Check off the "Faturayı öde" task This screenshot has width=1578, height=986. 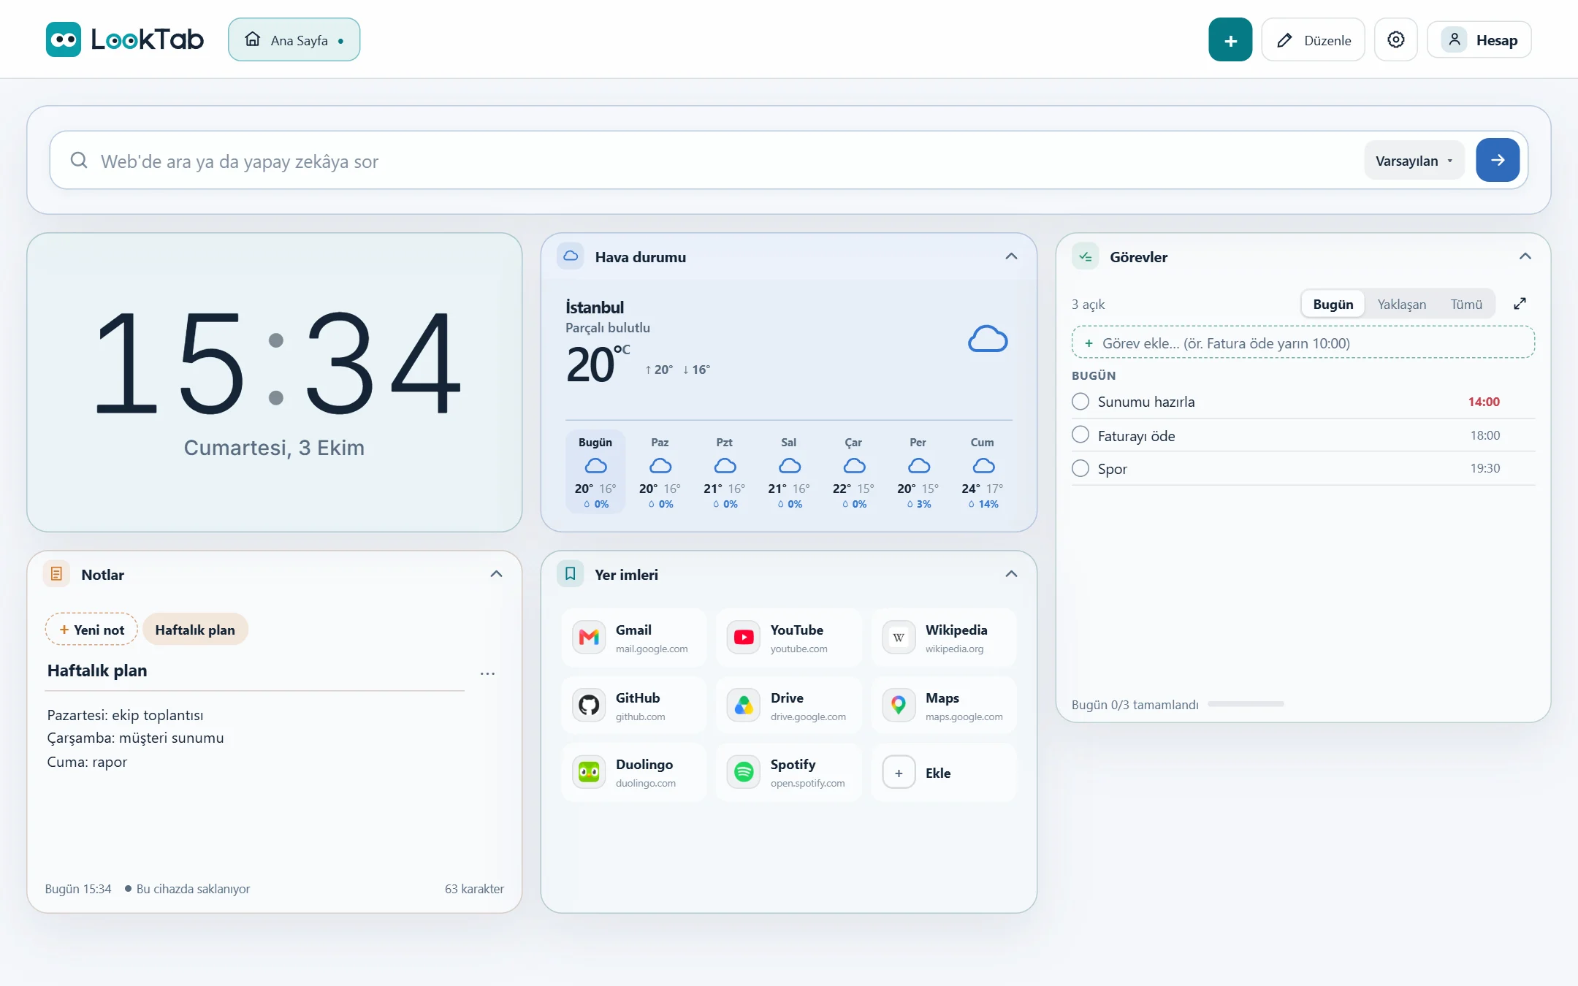pyautogui.click(x=1080, y=435)
